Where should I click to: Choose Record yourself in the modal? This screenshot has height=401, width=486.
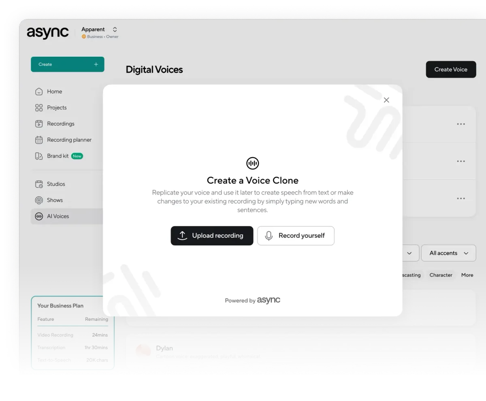pos(296,235)
